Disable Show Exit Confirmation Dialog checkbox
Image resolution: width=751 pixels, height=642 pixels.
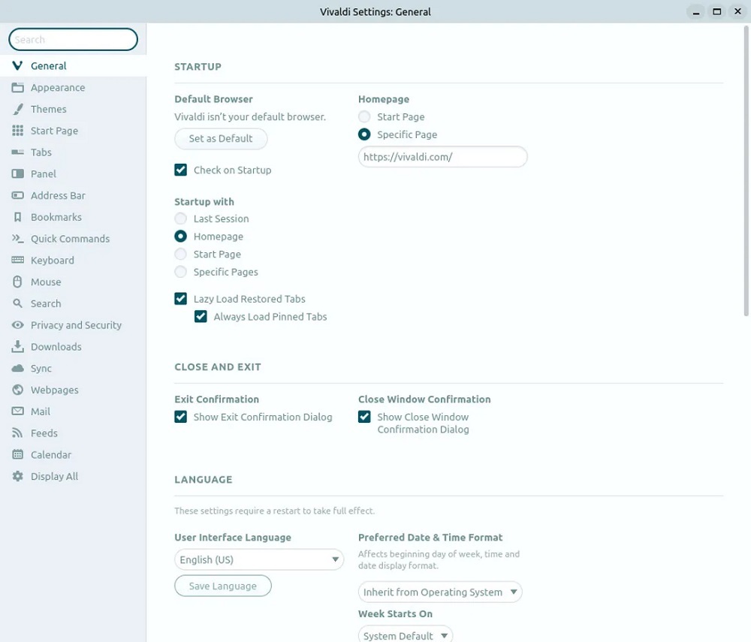point(181,417)
